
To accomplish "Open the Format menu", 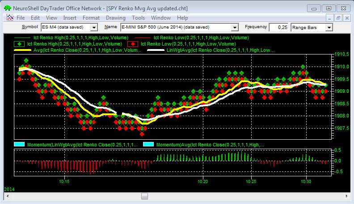I will (x=91, y=18).
